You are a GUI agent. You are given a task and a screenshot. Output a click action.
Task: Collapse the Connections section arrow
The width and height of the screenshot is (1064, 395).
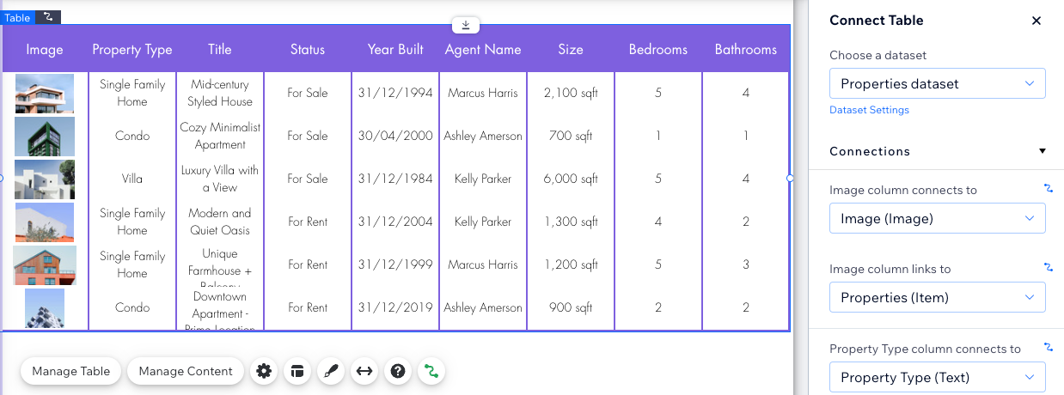[1043, 151]
